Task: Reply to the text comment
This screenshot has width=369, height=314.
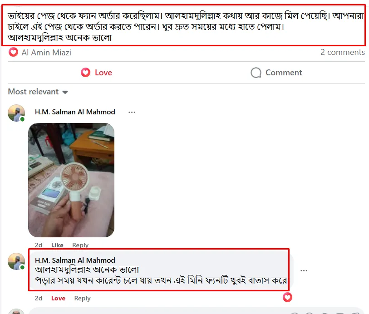Action: pyautogui.click(x=82, y=298)
